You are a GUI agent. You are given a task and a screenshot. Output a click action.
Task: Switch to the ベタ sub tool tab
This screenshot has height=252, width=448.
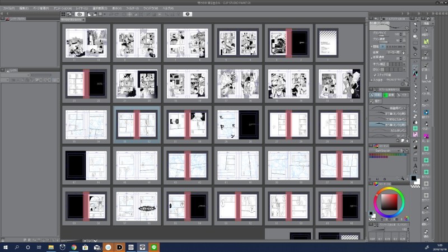coord(402,95)
